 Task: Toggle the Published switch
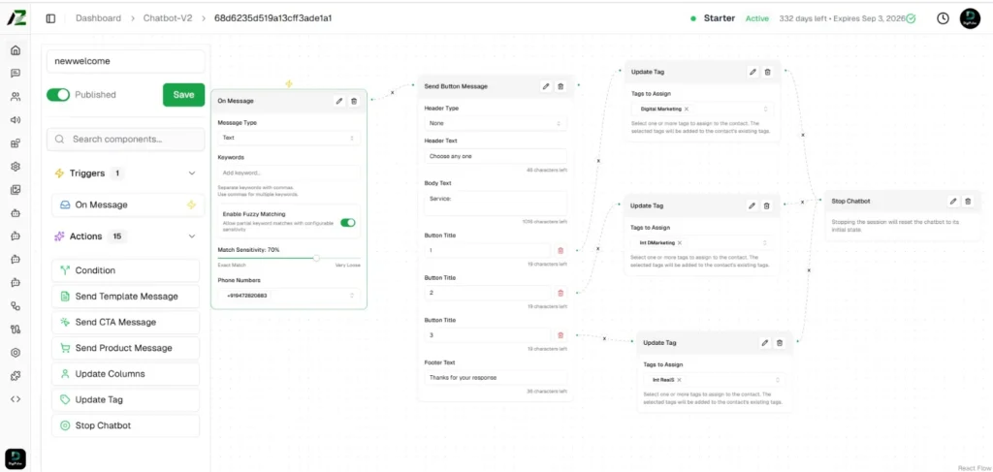point(58,95)
